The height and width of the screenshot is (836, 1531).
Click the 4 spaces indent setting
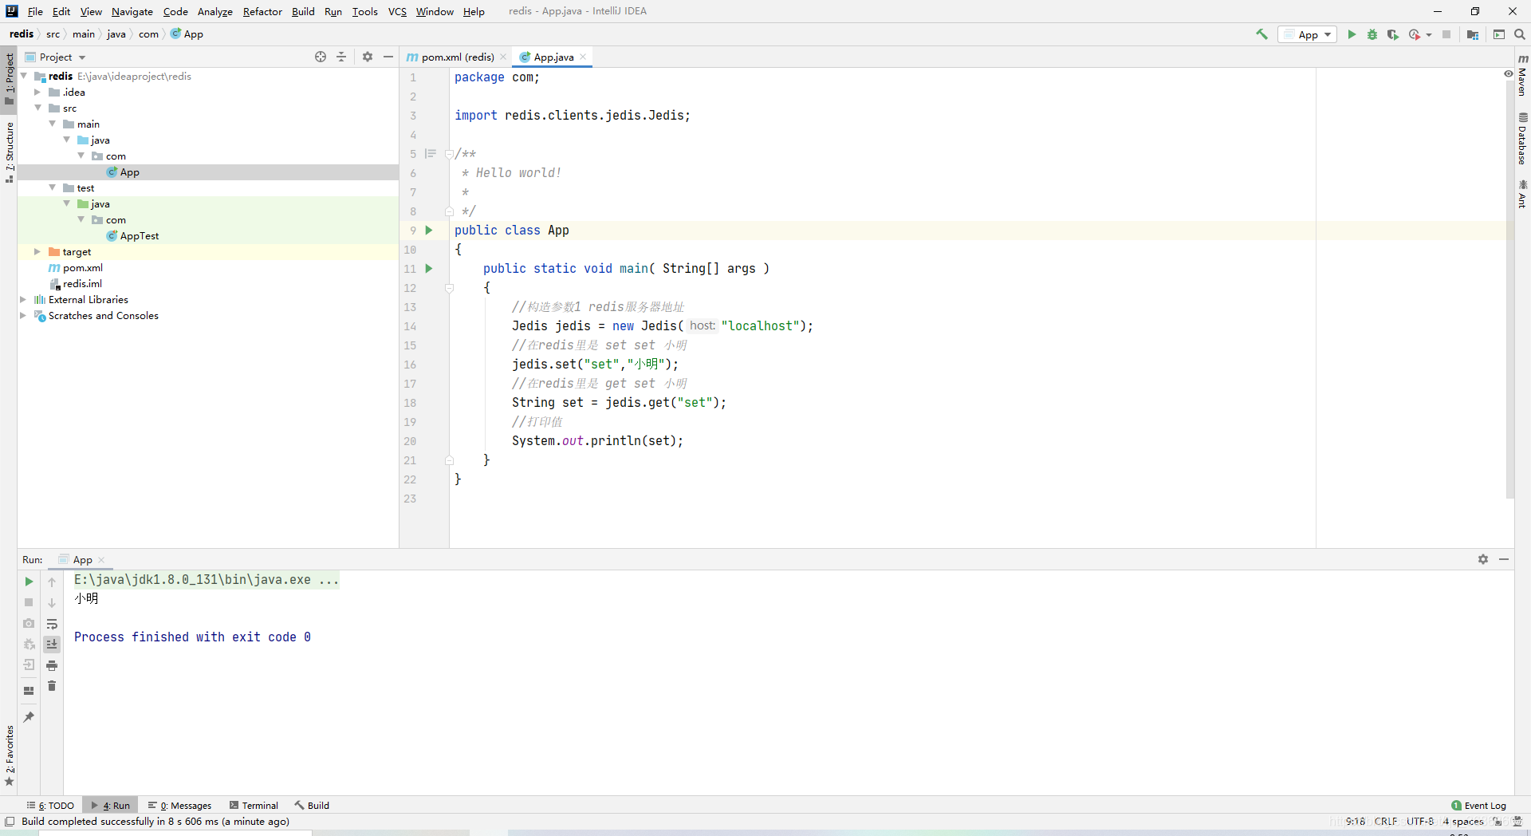[x=1463, y=822]
